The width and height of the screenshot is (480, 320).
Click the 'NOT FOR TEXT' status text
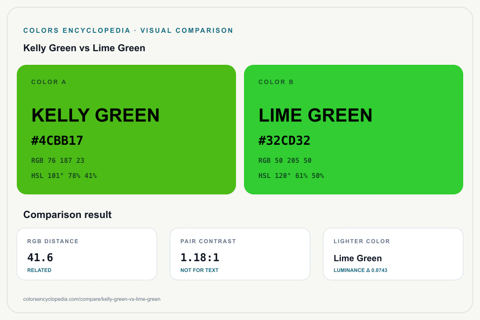point(200,270)
